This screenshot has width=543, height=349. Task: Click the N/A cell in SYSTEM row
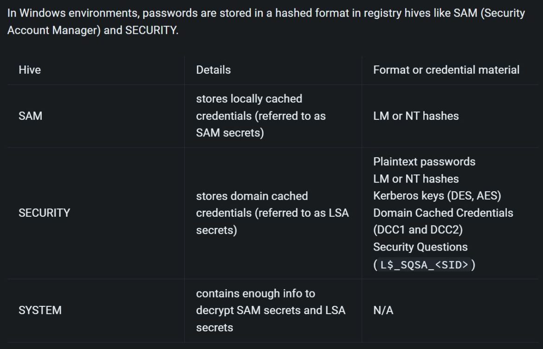coord(383,310)
